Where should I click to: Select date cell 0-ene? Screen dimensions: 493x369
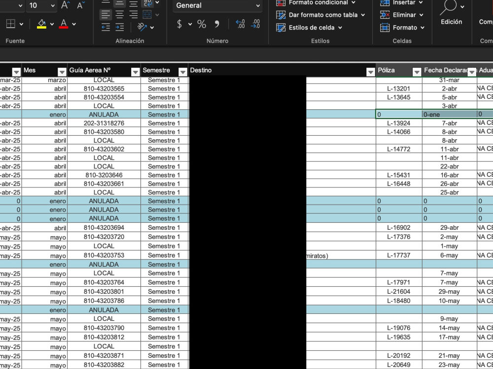tap(450, 115)
